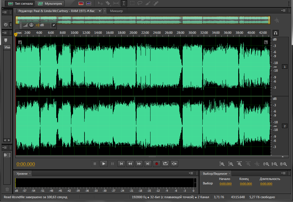Open the Уровни panel menu
This screenshot has width=293, height=202.
(x=191, y=173)
